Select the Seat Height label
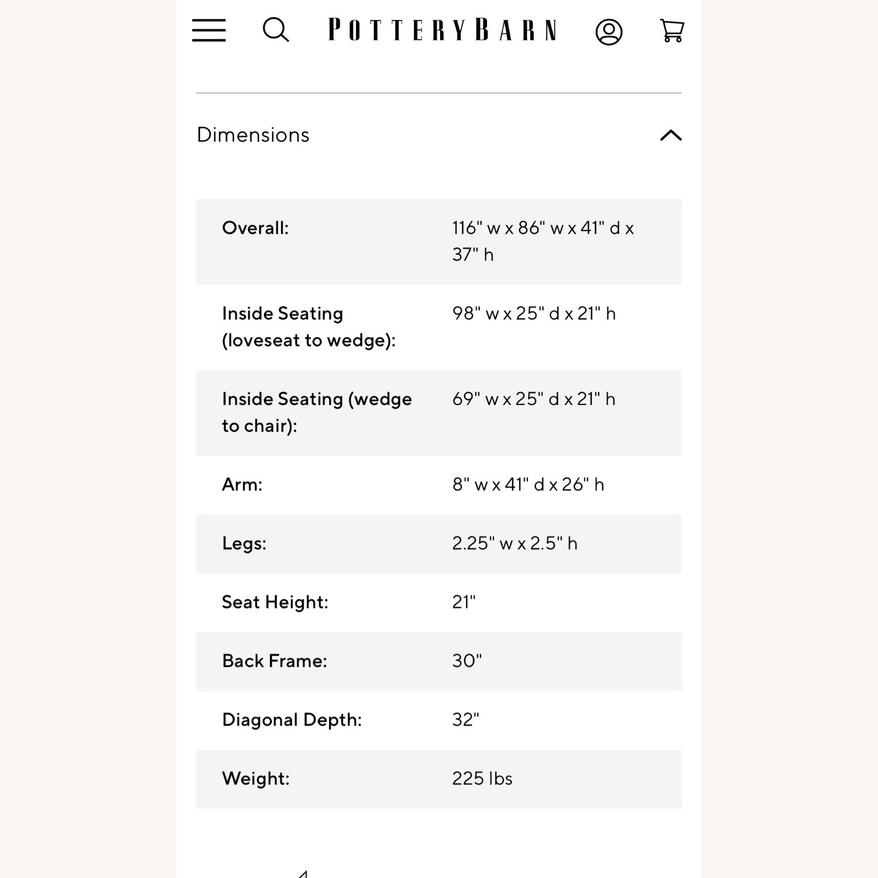Viewport: 878px width, 878px height. pyautogui.click(x=275, y=602)
